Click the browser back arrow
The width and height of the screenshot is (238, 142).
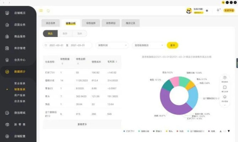(4, 2)
